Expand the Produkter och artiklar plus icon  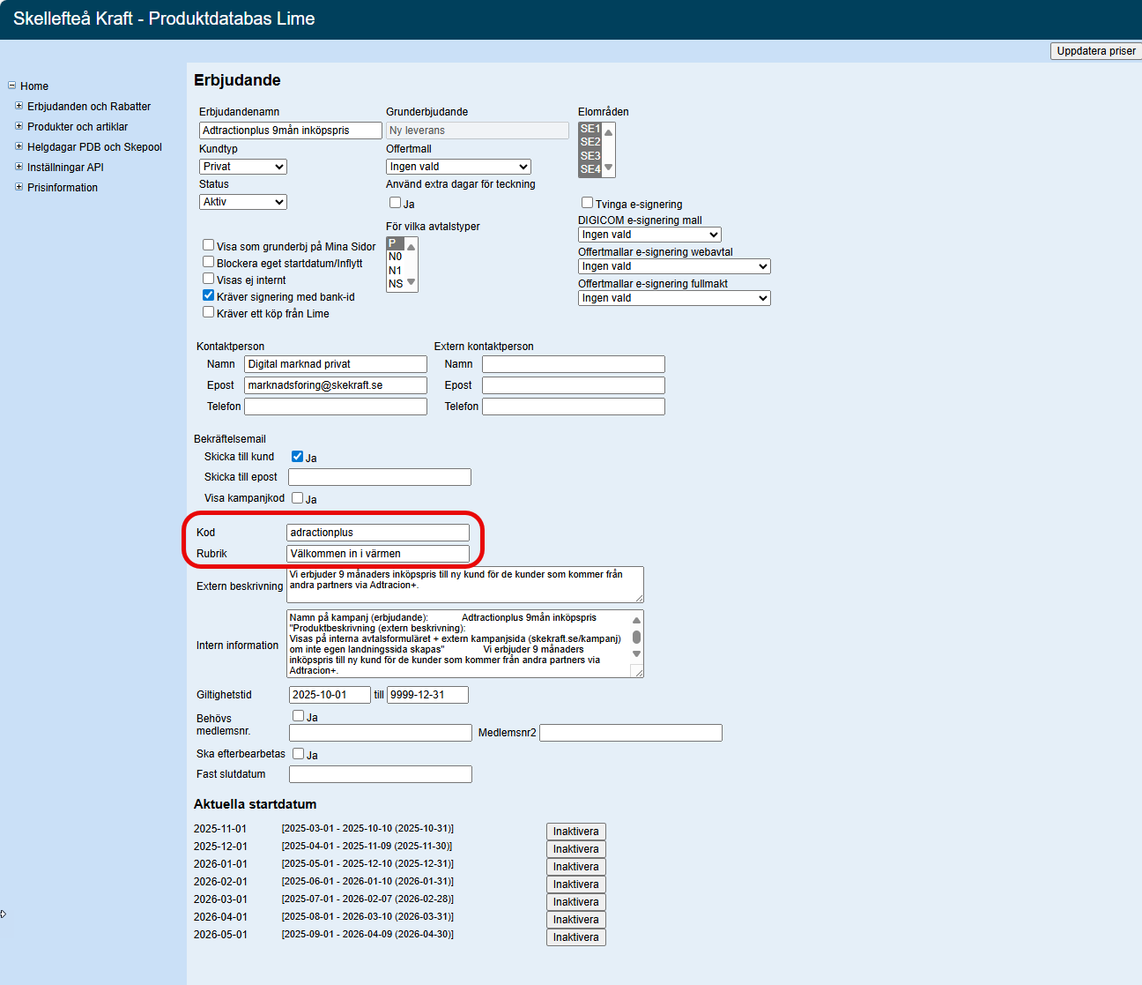19,126
